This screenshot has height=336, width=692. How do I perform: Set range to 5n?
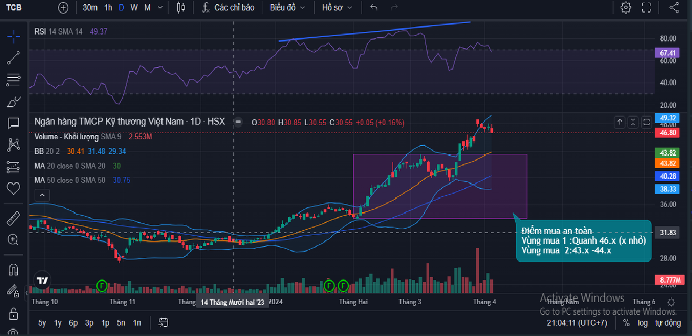pos(121,323)
